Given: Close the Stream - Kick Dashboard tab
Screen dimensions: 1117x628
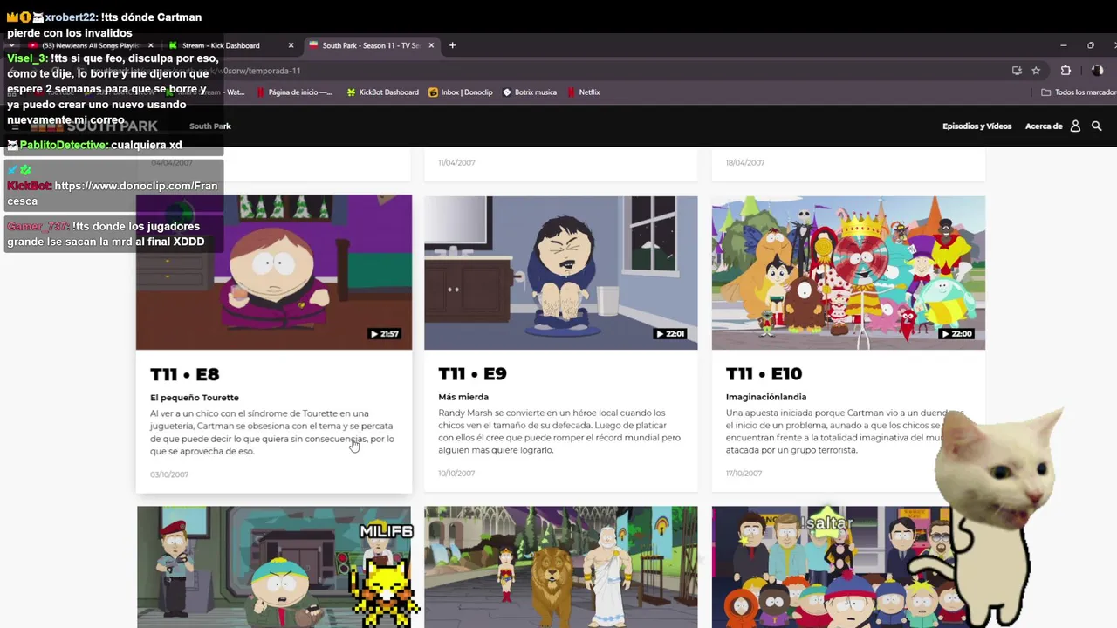Looking at the screenshot, I should pos(291,45).
